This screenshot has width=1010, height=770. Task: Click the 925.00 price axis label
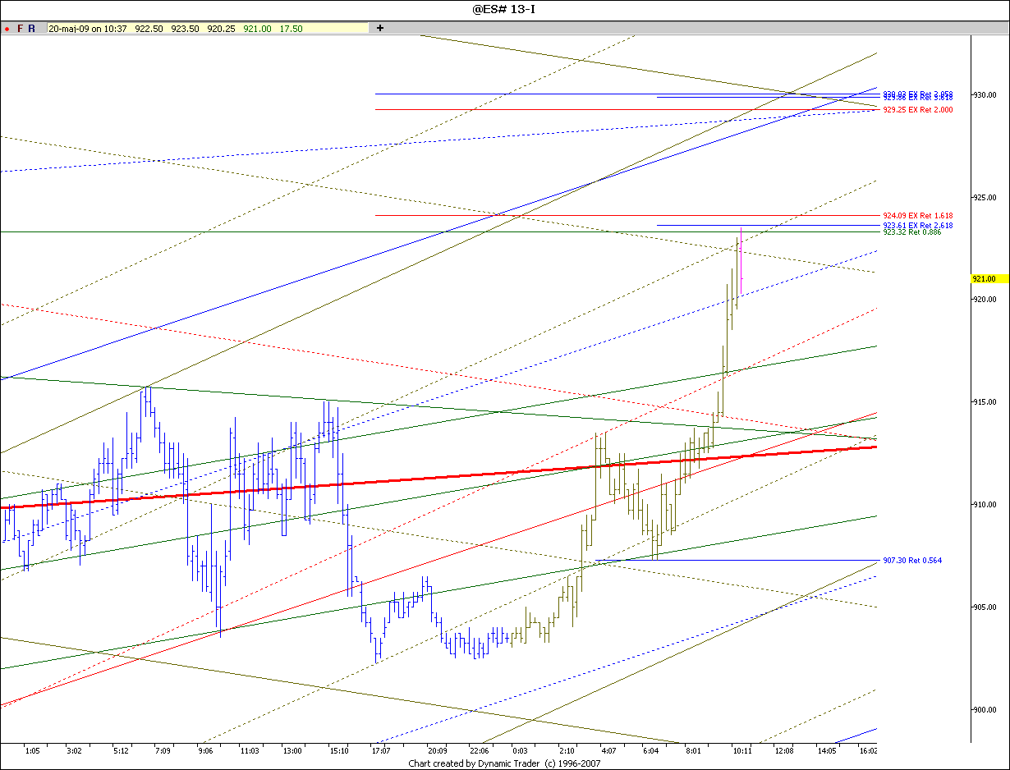985,198
